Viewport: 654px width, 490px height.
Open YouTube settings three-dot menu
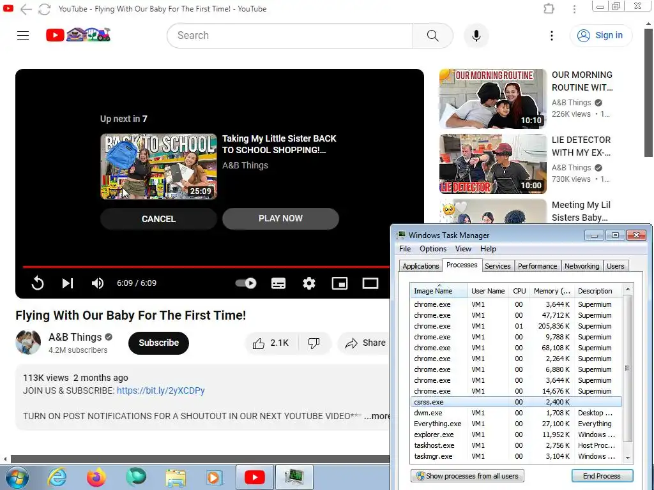pyautogui.click(x=551, y=36)
